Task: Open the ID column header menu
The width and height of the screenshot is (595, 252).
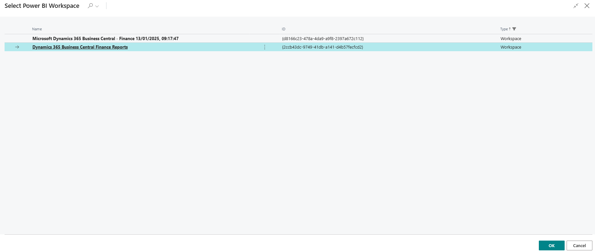Action: (x=283, y=29)
